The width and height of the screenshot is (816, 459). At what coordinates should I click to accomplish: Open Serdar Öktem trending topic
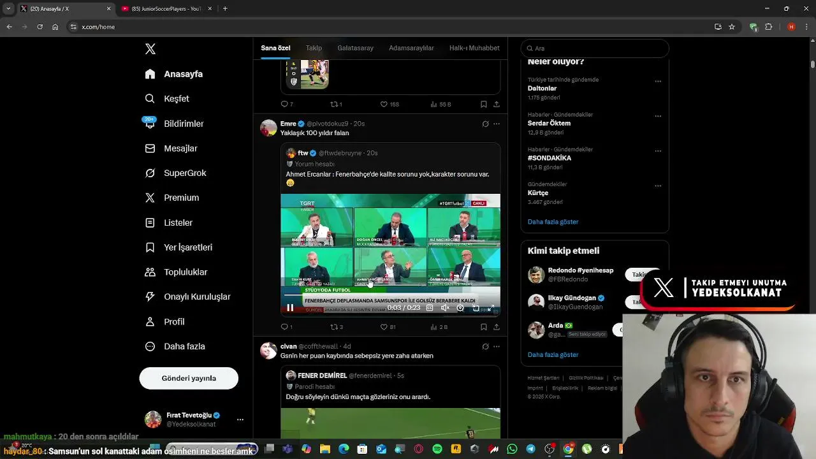tap(549, 123)
